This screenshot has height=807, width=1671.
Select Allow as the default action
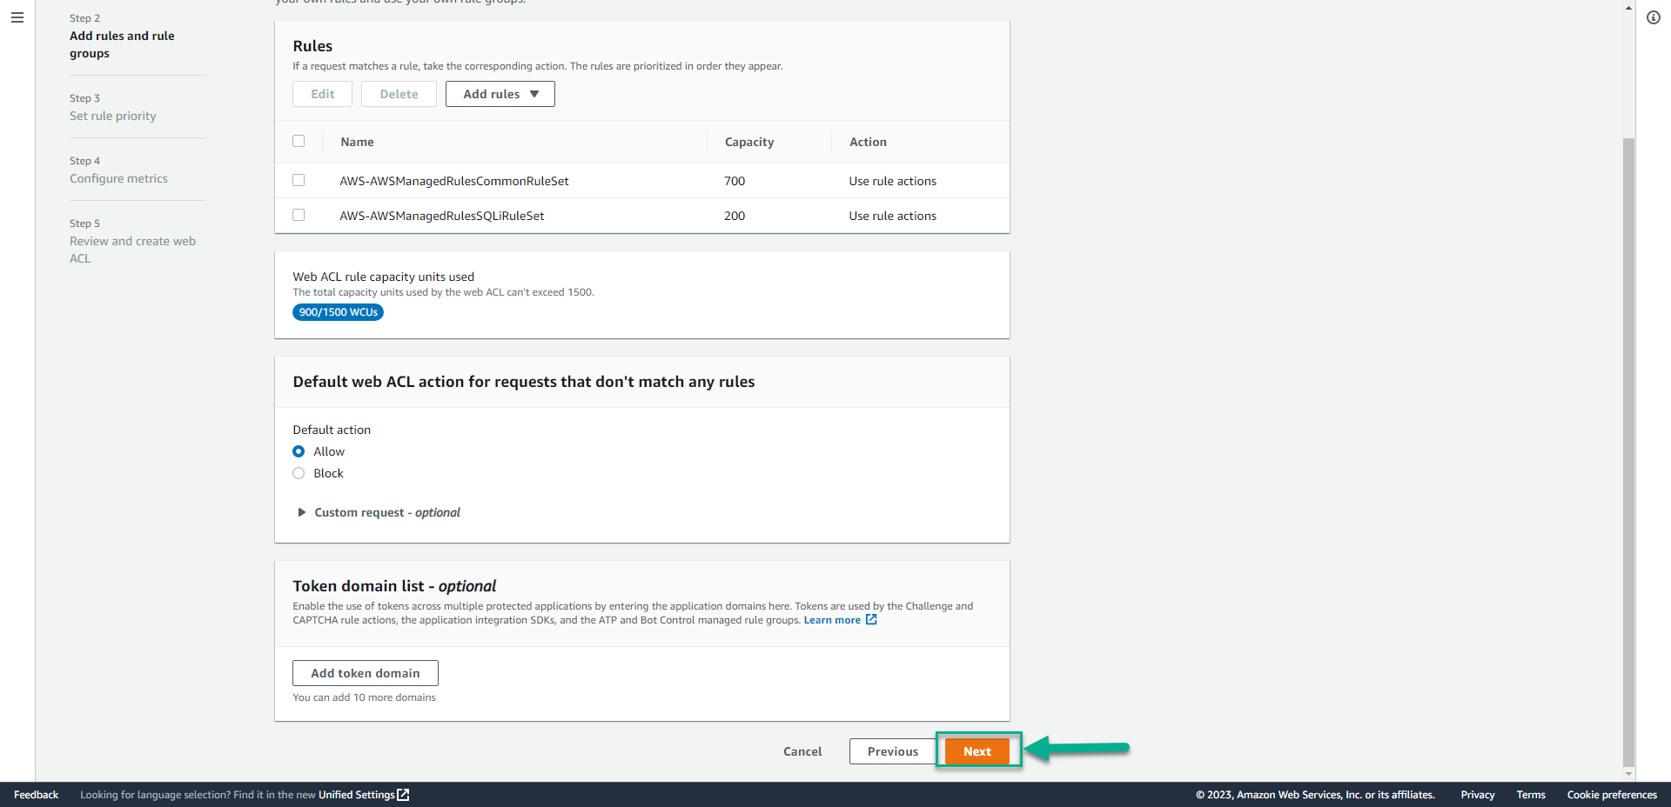pos(299,451)
